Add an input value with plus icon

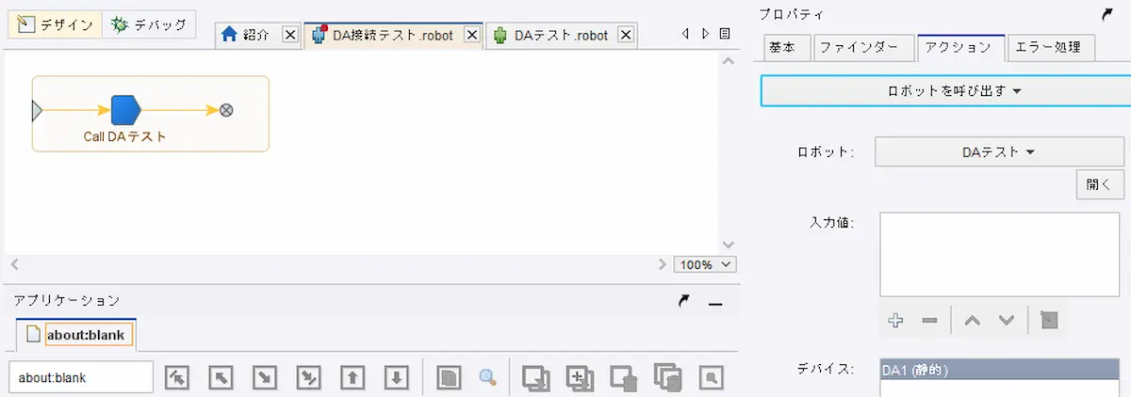coord(896,321)
